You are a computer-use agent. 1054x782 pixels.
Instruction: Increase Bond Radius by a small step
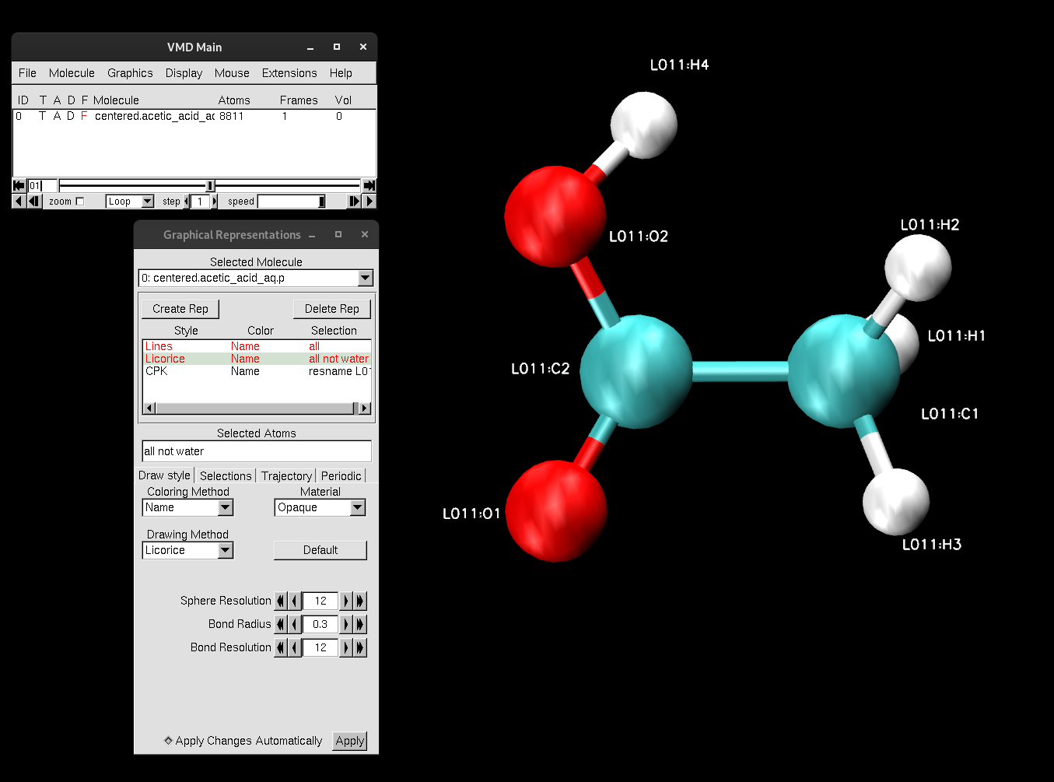pos(346,624)
